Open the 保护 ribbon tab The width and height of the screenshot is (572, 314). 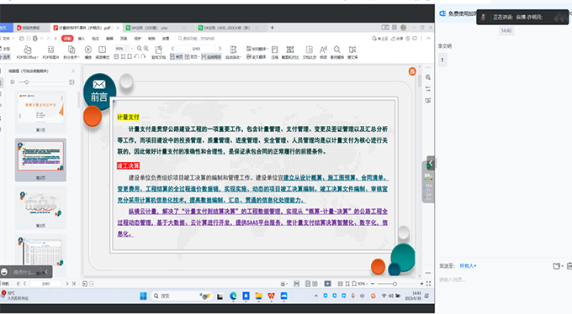coord(137,39)
